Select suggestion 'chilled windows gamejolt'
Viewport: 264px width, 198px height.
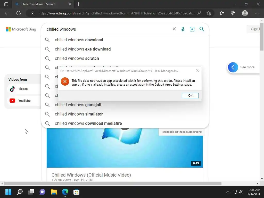click(125, 105)
